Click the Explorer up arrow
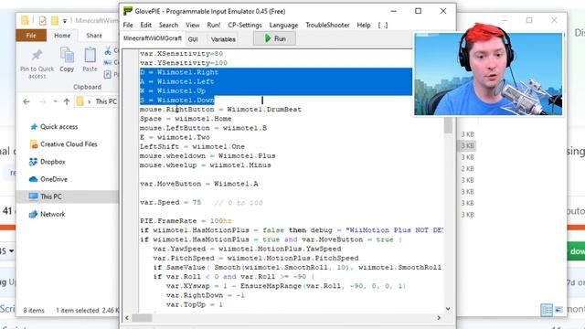The image size is (585, 329). 67,101
